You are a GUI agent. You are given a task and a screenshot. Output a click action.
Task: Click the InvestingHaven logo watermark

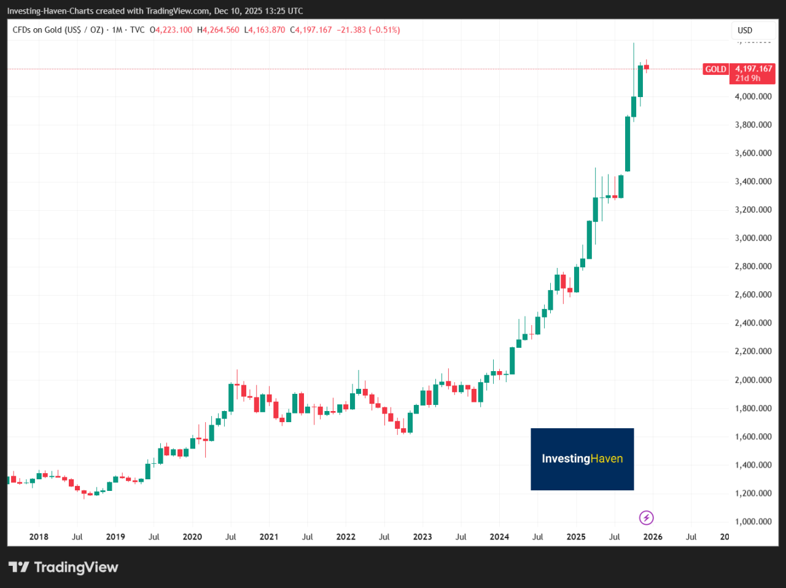(582, 459)
